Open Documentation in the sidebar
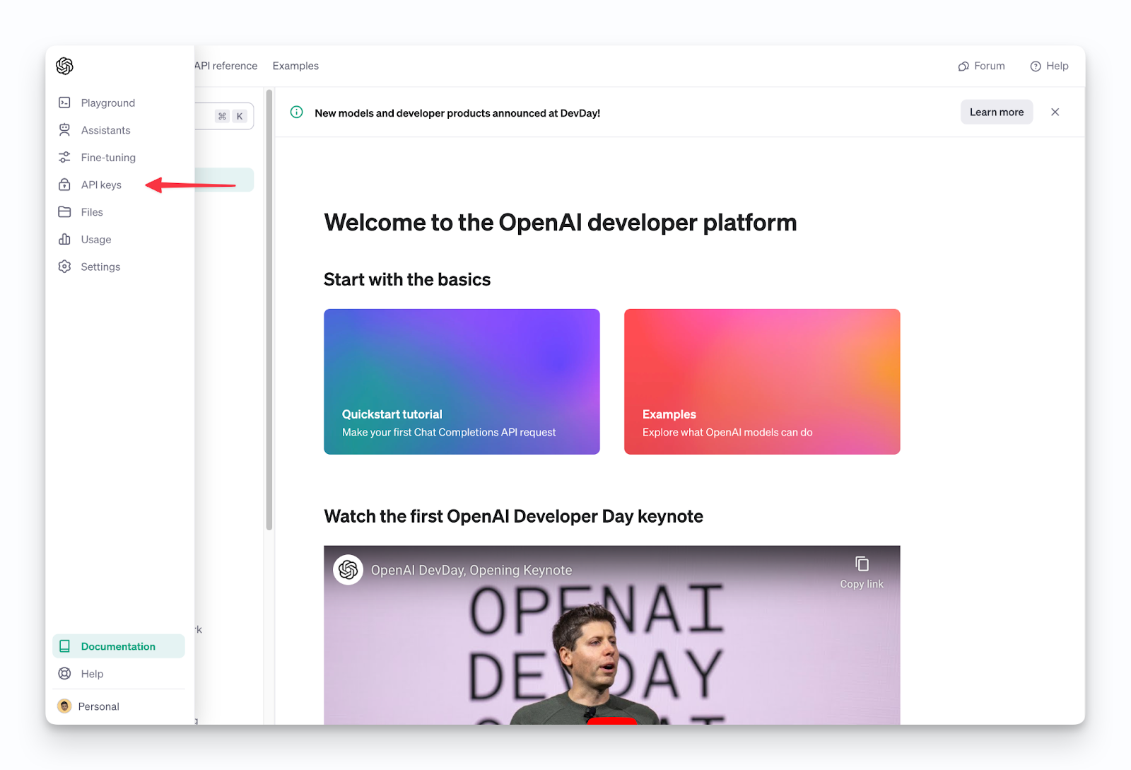The height and width of the screenshot is (770, 1131). pyautogui.click(x=118, y=646)
